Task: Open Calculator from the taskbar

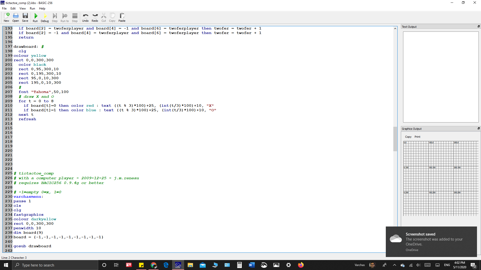Action: click(x=239, y=265)
